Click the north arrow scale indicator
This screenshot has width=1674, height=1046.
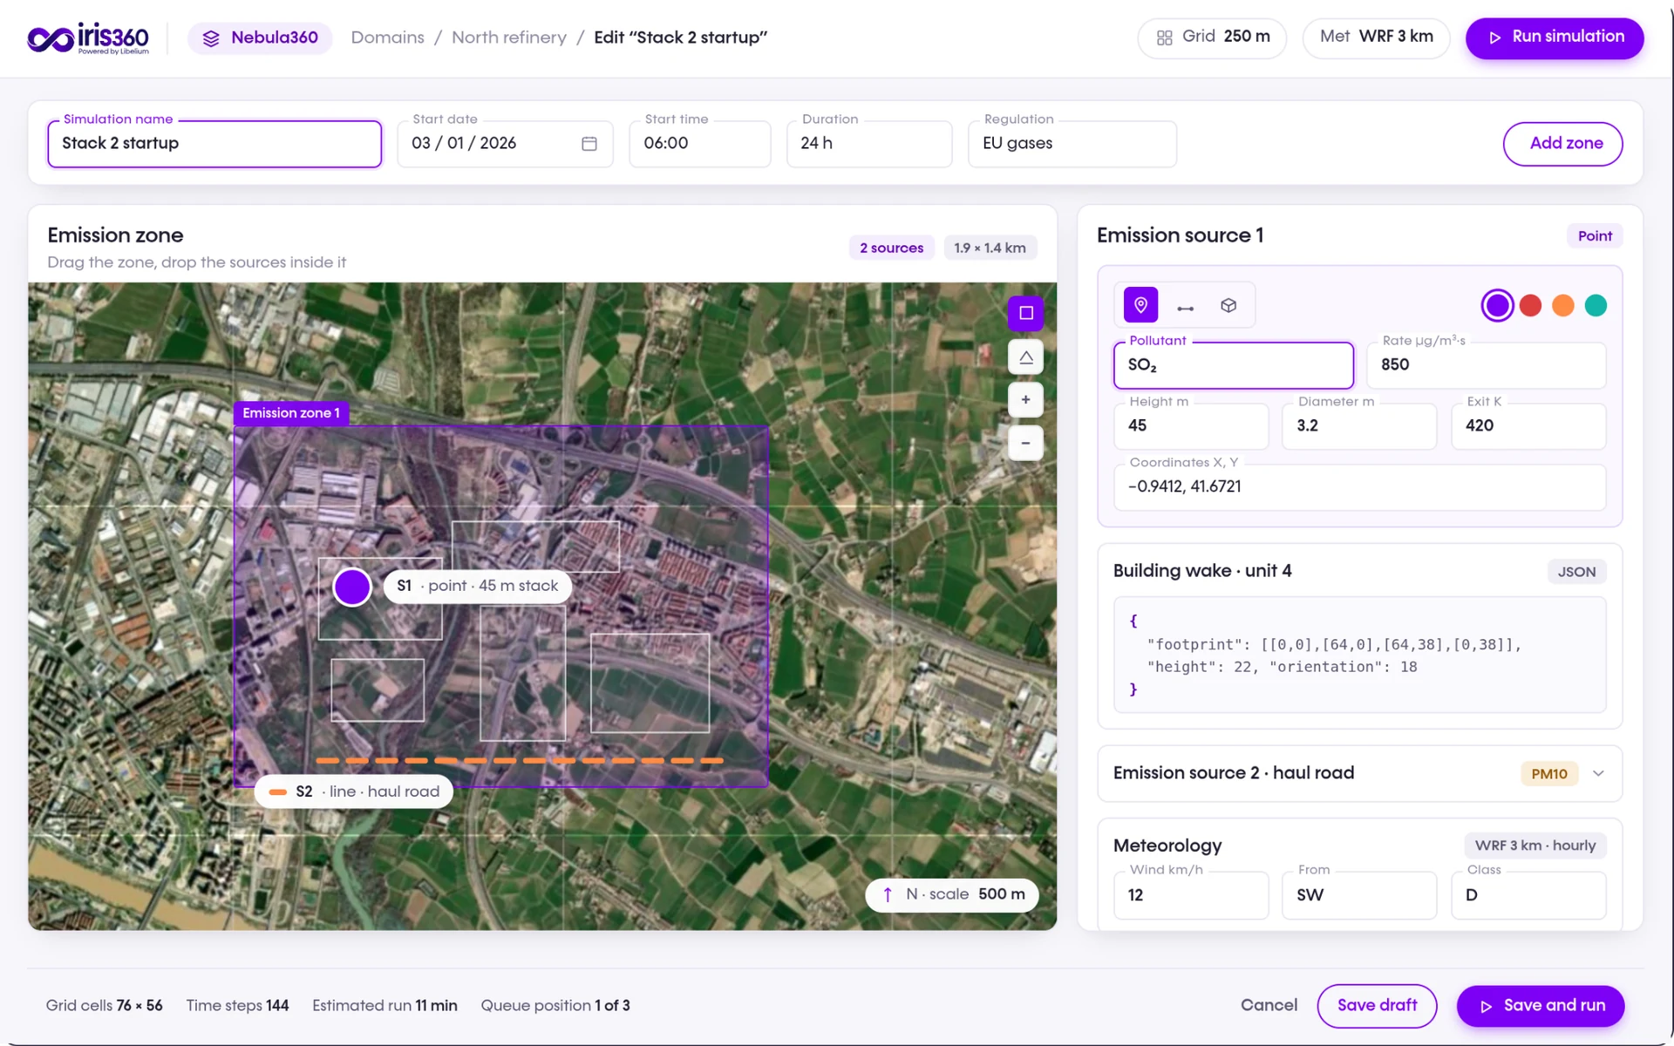[952, 894]
